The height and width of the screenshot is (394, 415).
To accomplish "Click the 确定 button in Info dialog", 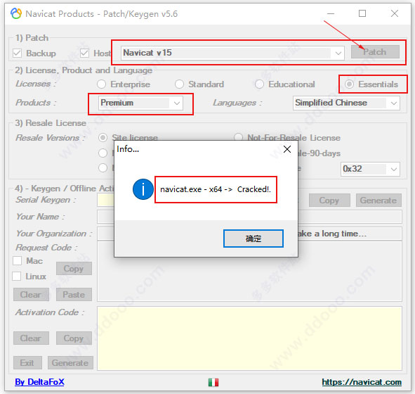I will [253, 239].
